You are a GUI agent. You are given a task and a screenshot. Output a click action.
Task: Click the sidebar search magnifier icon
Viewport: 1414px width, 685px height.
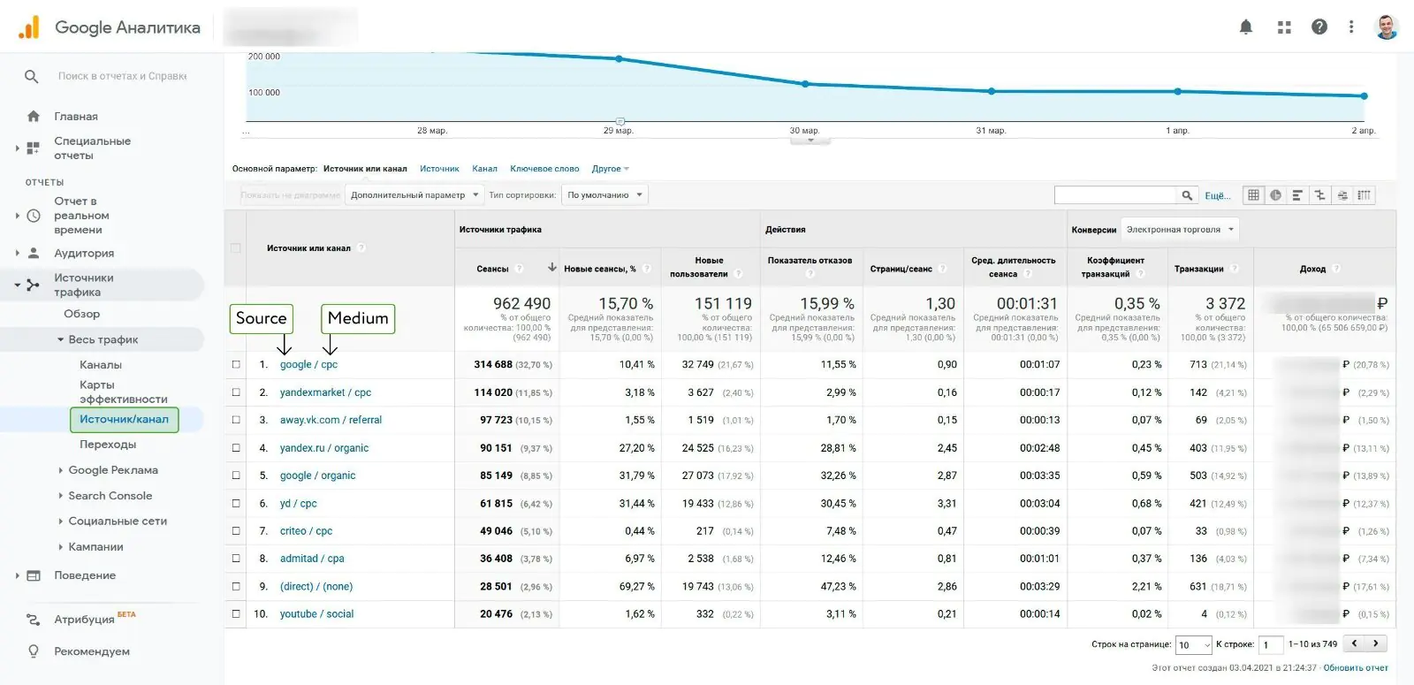31,77
